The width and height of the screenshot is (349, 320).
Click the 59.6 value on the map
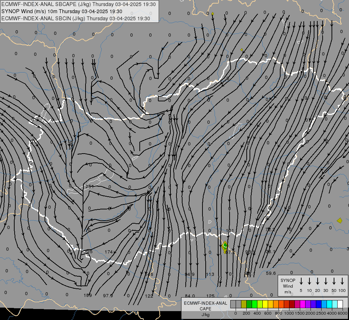tap(271, 273)
